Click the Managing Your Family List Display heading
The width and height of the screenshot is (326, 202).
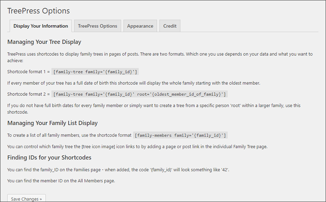tap(53, 123)
